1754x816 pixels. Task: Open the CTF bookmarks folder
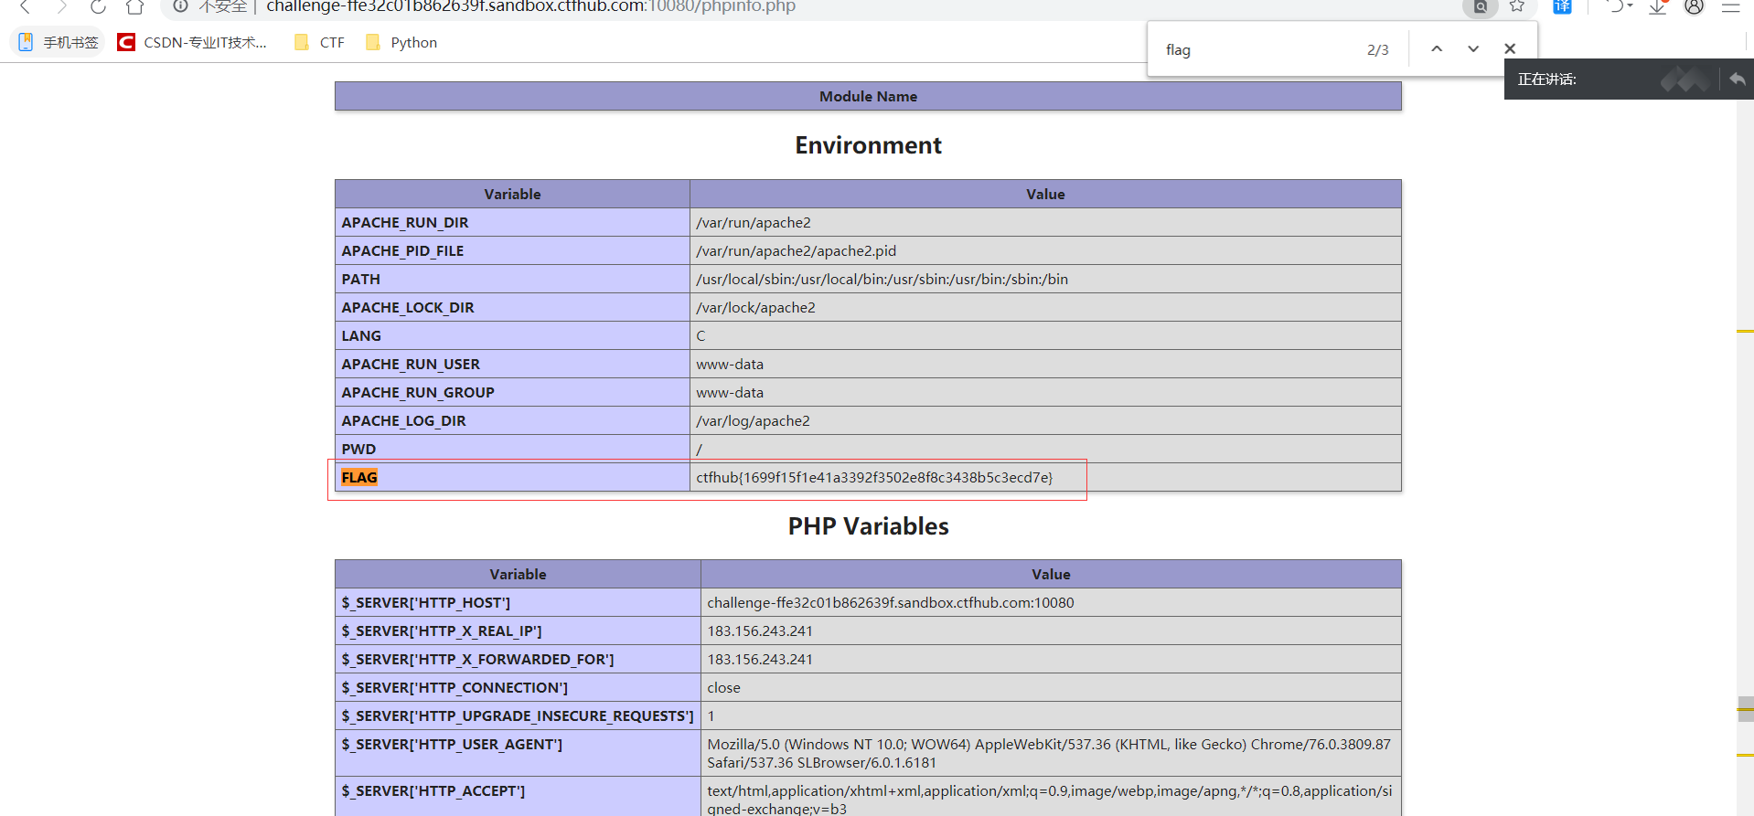(x=320, y=42)
